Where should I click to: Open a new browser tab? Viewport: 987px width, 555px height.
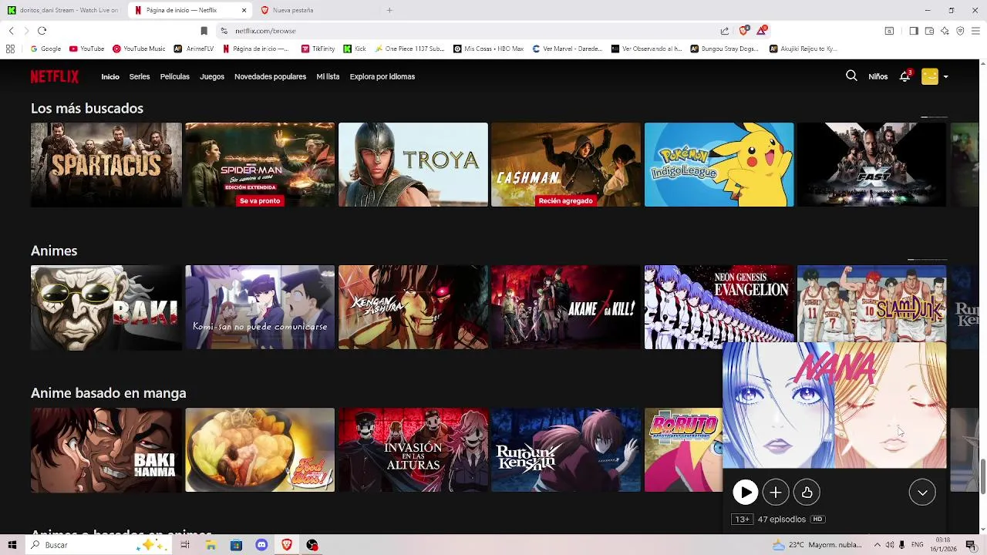(x=389, y=10)
